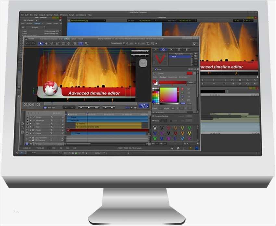The image size is (276, 226).
Task: Click the pencil edit icon on the Rectangle layer
Action: coord(52,120)
